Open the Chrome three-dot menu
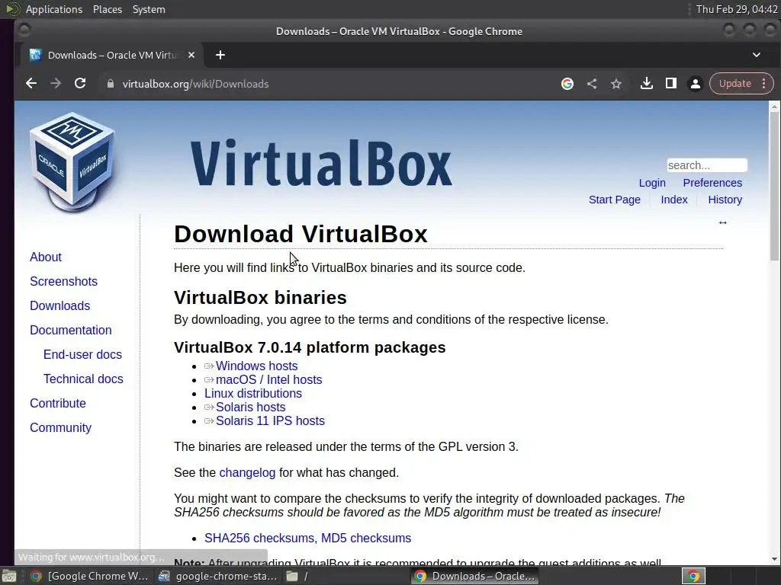Viewport: 781px width, 585px height. pos(763,84)
